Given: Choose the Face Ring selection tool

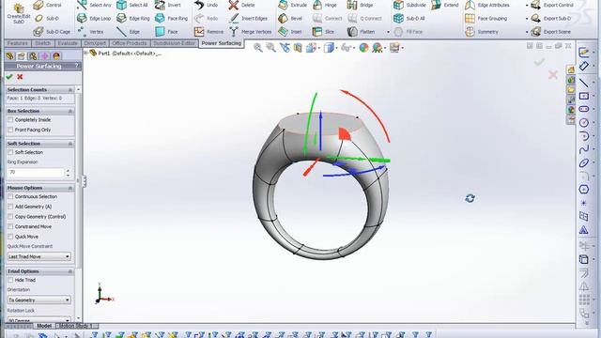Looking at the screenshot, I should pyautogui.click(x=171, y=19).
